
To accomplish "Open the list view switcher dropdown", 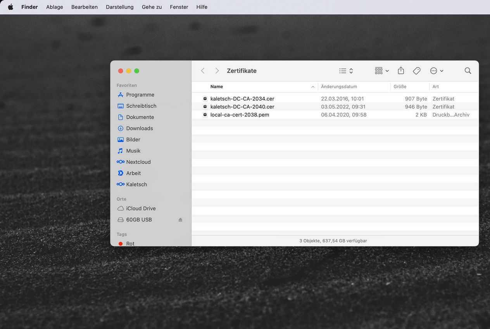I will coord(346,71).
